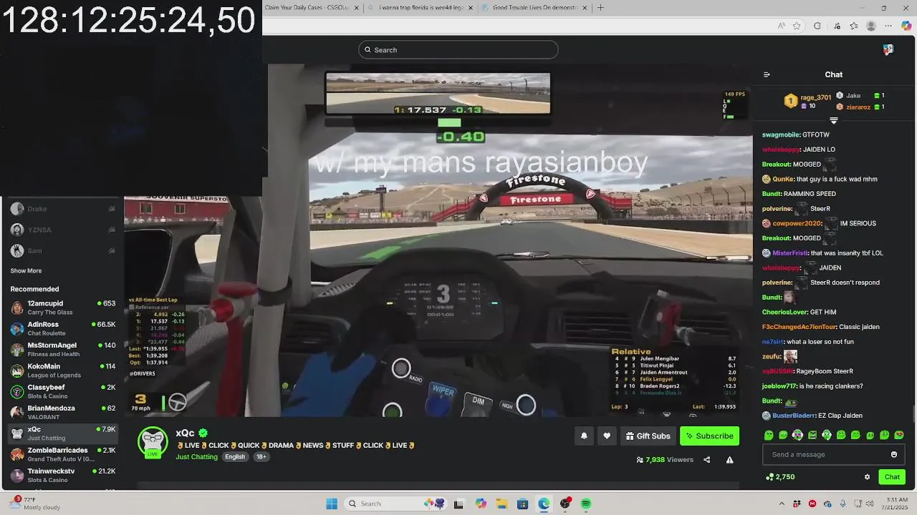Open AdinRoss recommended channel
Screen dimensions: 917x515
pos(62,328)
